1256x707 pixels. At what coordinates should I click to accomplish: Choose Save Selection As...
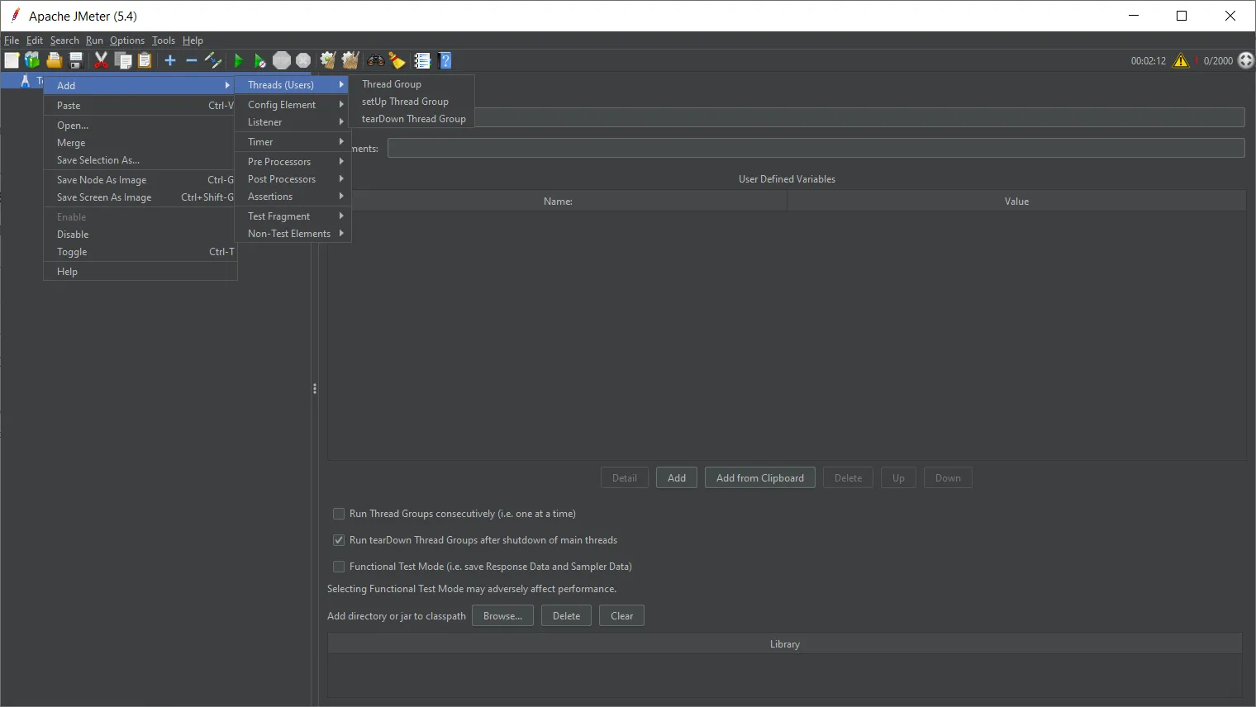(140, 160)
